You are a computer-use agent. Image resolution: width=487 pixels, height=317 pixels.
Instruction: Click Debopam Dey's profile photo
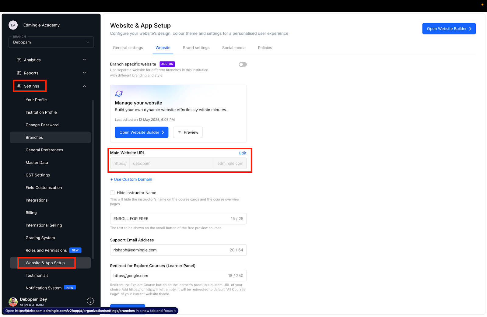coord(13,302)
